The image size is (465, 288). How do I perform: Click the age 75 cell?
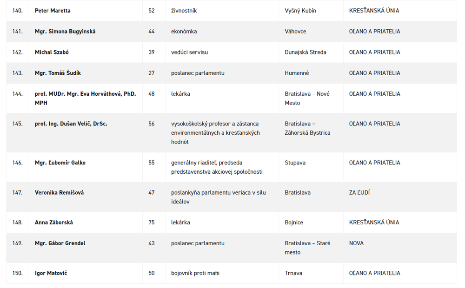pyautogui.click(x=152, y=223)
